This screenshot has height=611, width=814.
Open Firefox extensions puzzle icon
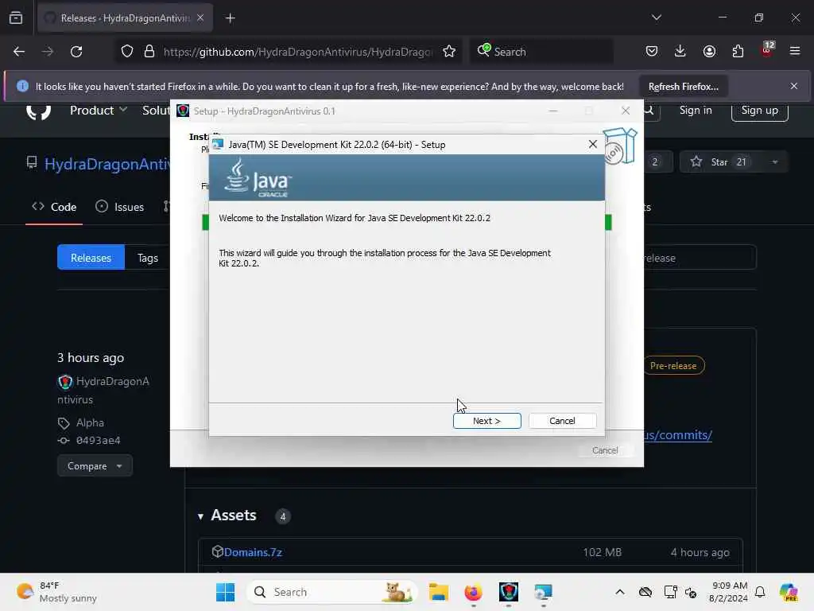(x=738, y=52)
